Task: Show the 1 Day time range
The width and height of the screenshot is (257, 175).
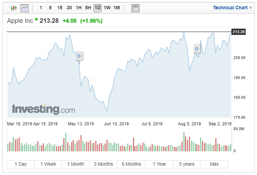Action: [x=20, y=164]
